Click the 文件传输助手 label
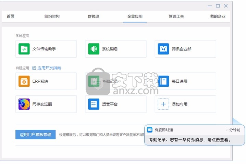Viewport: 246px width, 164px height. tap(44, 49)
